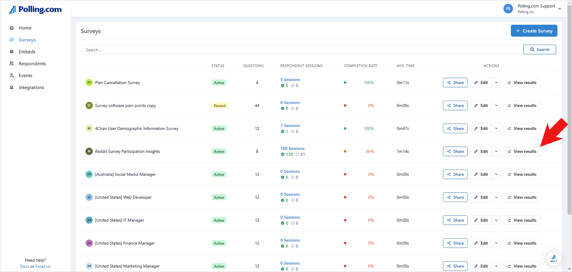Image resolution: width=572 pixels, height=272 pixels.
Task: Expand edit options for Plan Cancellation Survey
Action: point(496,83)
